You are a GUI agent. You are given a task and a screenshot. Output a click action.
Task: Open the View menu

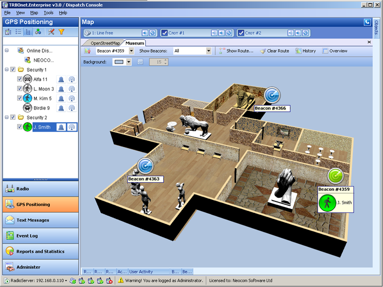point(20,13)
